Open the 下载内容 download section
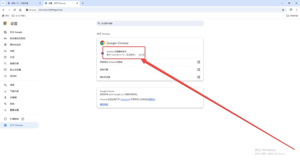Image resolution: width=300 pixels, height=163 pixels. pos(19,91)
